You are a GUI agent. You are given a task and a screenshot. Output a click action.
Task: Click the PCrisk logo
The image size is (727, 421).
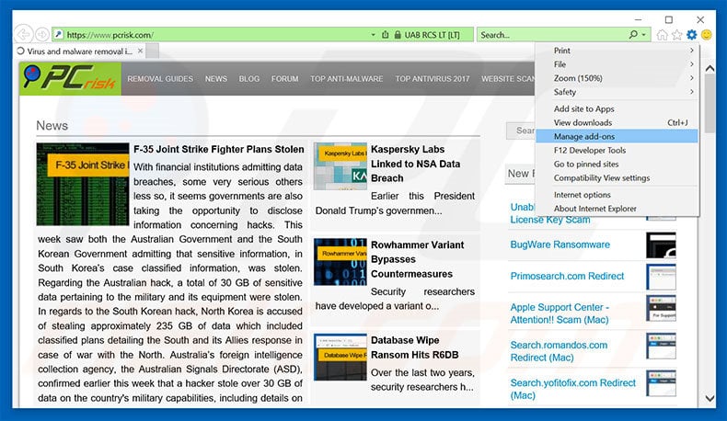coord(70,79)
